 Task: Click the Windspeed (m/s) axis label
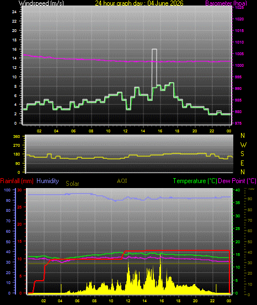coord(41,3)
